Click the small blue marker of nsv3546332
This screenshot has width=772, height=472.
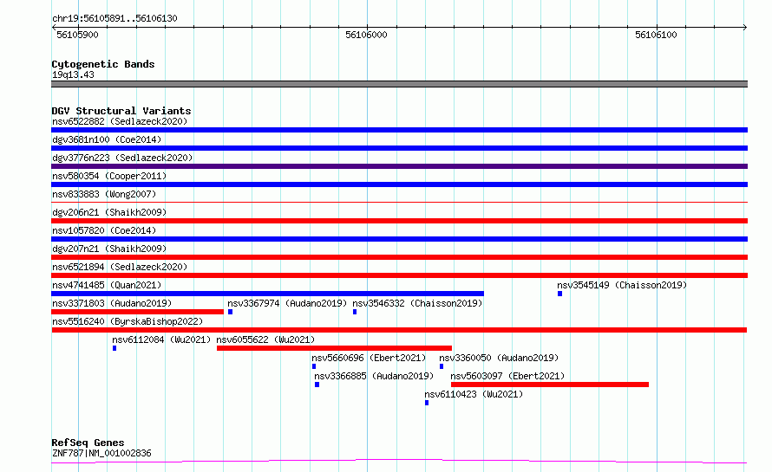(355, 312)
